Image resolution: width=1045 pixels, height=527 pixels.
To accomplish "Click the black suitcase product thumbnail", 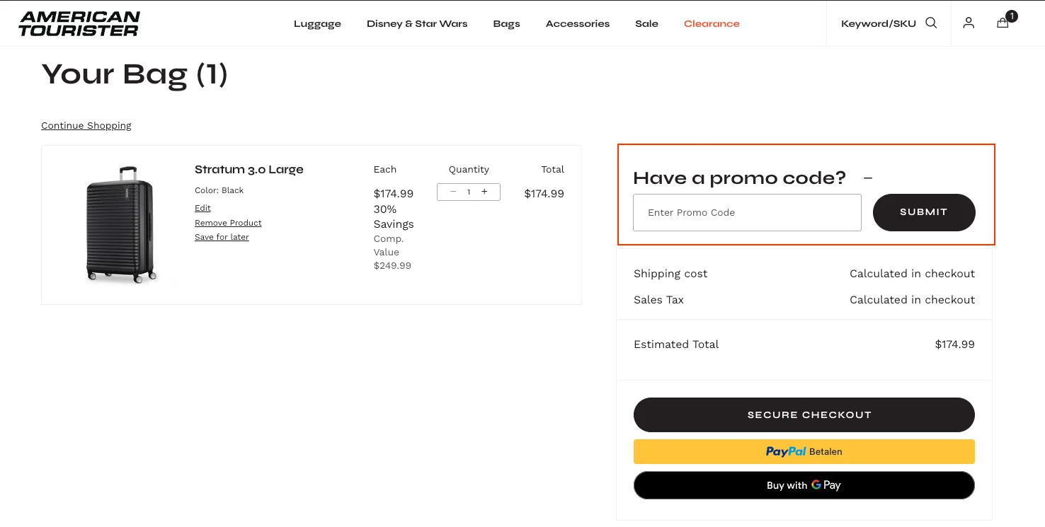I will coord(120,225).
